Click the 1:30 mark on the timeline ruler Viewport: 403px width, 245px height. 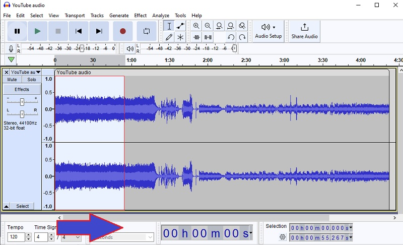[x=169, y=60]
